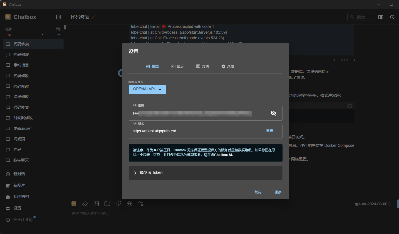Open the highlighted 代码修复 conversation
Viewport: 399px width, 234px height.
point(33,44)
